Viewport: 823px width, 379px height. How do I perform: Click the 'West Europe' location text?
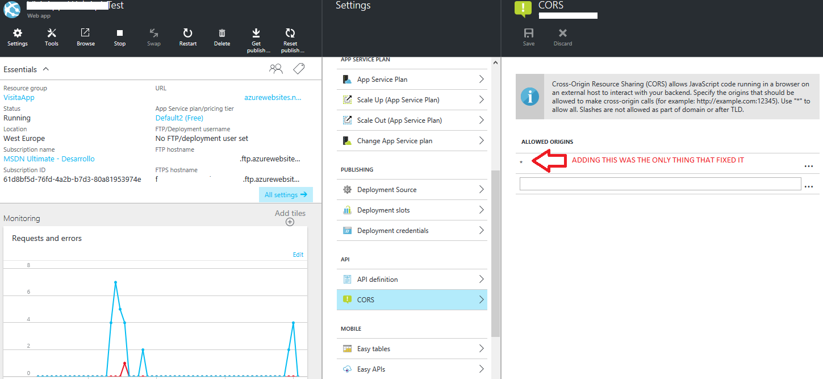click(24, 139)
